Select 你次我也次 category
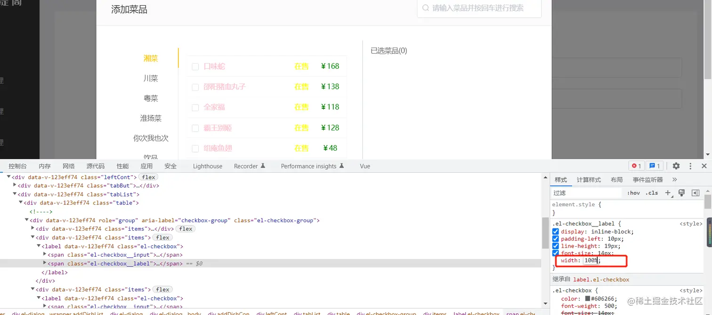This screenshot has width=712, height=315. (151, 138)
